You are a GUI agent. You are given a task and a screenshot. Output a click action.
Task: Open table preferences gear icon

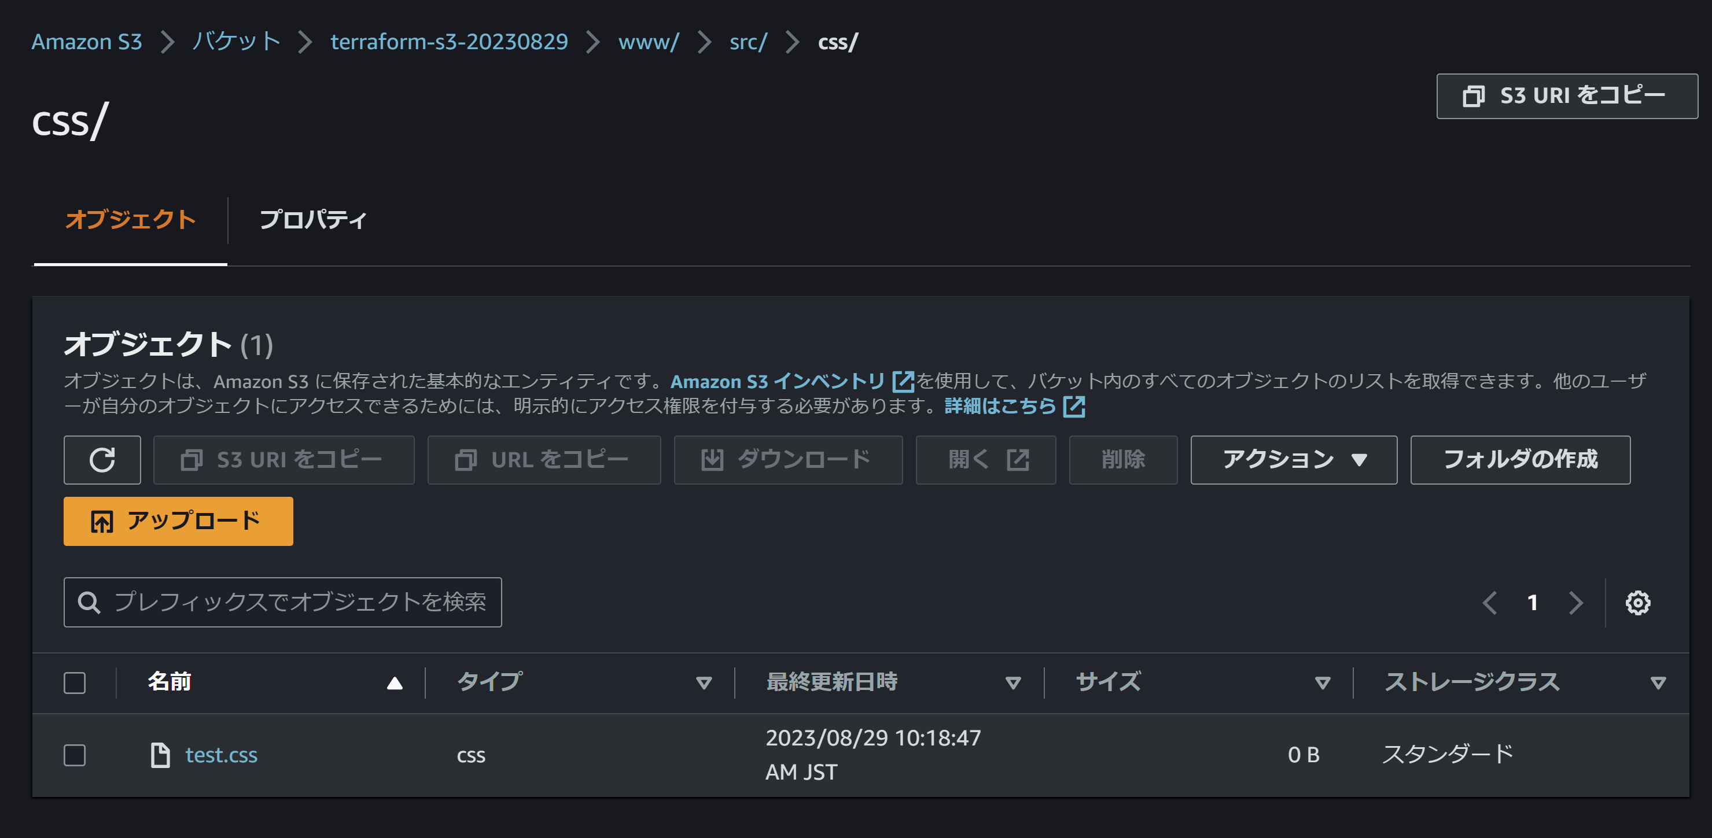1637,603
